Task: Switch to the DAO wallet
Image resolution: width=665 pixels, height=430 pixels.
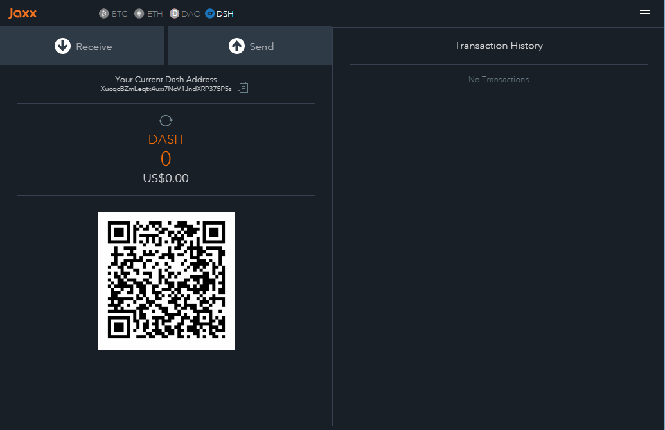Action: click(185, 13)
